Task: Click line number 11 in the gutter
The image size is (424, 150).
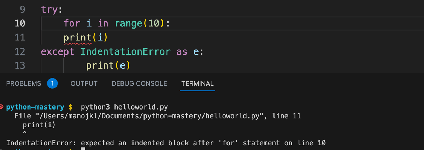Action: 20,37
